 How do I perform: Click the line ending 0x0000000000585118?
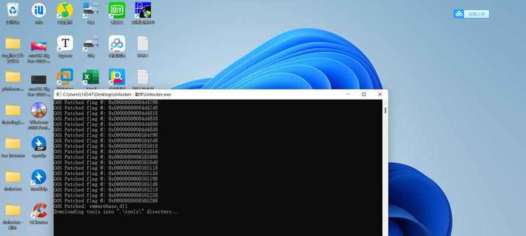point(106,168)
